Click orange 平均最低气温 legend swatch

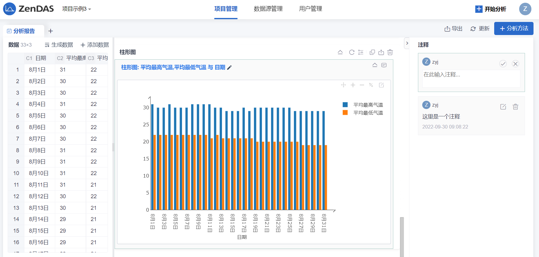click(x=345, y=113)
